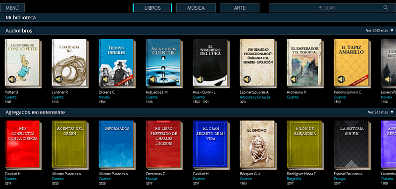
Task: Click author name Potter B.
Action: pyautogui.click(x=11, y=92)
